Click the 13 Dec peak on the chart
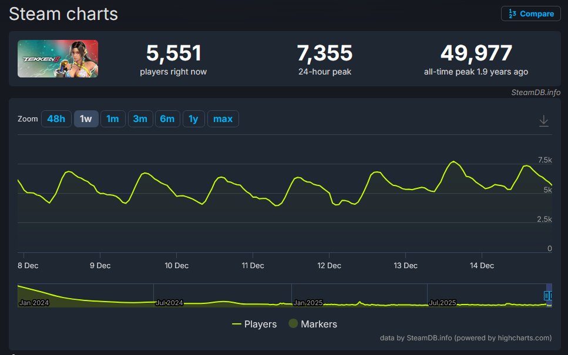The image size is (568, 355). (x=453, y=161)
